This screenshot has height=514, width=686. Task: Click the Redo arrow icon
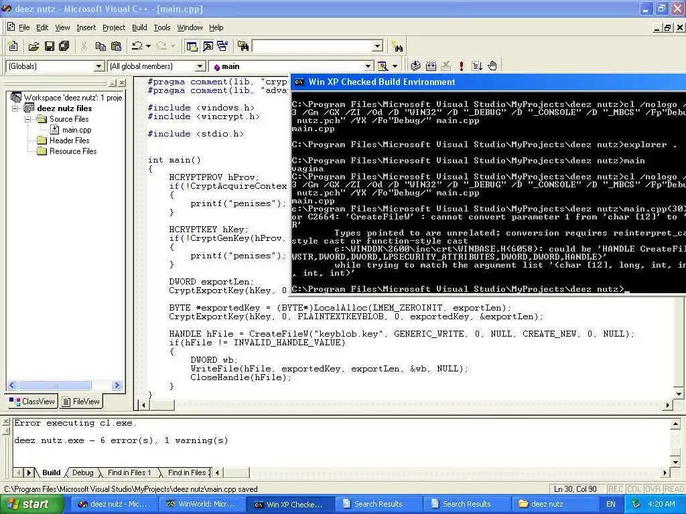coord(161,46)
